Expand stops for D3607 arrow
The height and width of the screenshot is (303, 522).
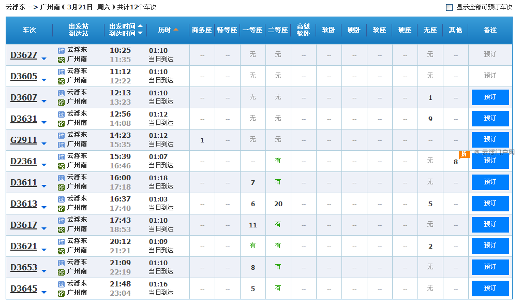tap(44, 102)
